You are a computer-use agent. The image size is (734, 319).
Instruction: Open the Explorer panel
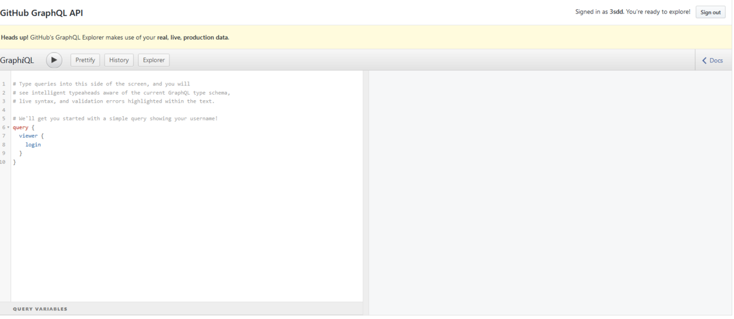154,60
